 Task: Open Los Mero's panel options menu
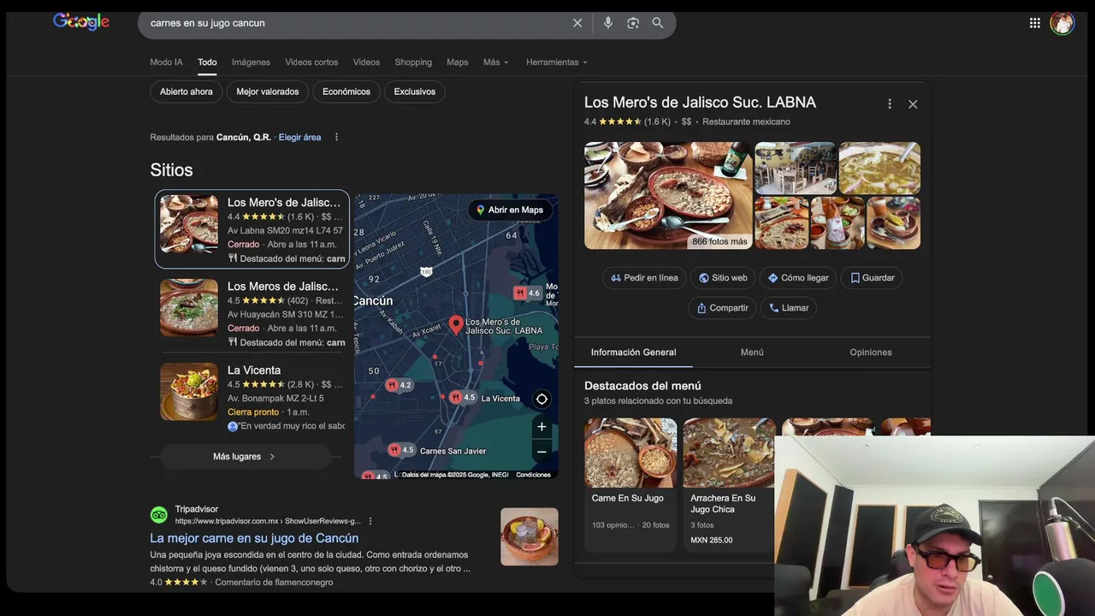[890, 104]
